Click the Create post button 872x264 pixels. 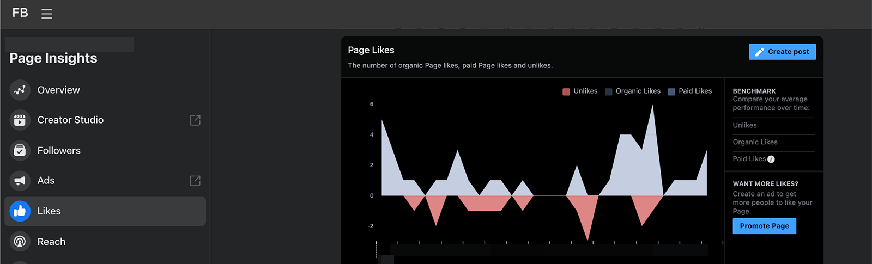(x=782, y=52)
